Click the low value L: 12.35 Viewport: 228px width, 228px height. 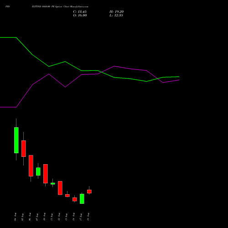pyautogui.click(x=116, y=16)
